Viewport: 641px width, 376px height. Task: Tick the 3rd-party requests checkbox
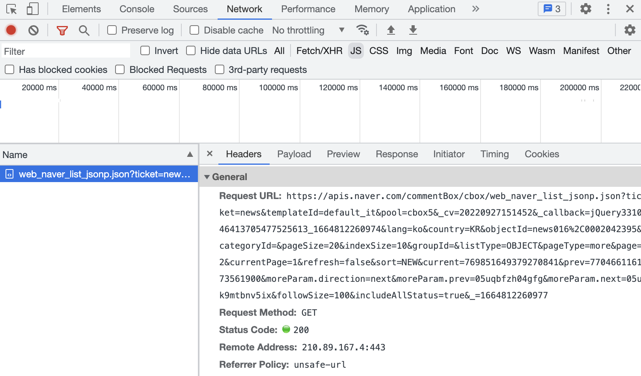[220, 69]
